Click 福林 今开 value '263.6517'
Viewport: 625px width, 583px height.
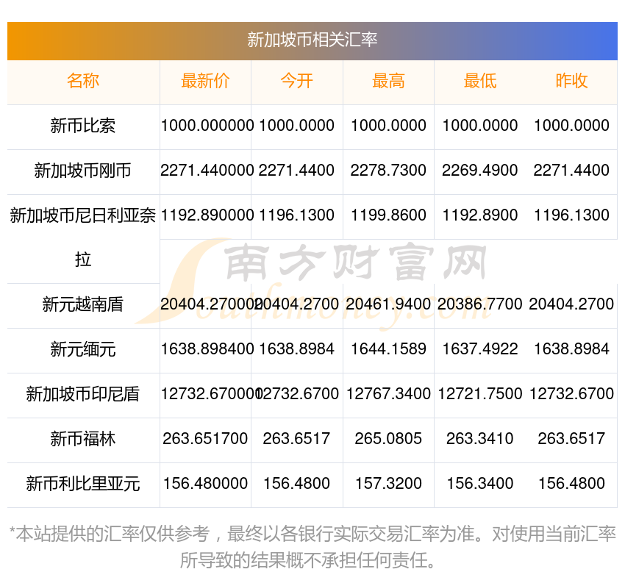(x=297, y=439)
